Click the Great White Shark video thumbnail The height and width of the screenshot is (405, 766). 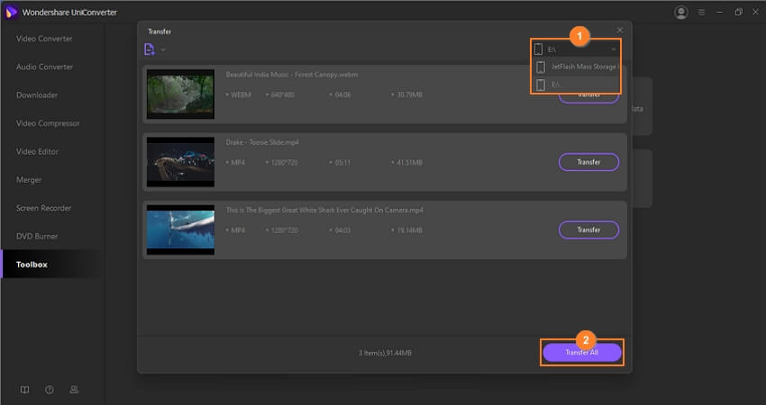(x=181, y=229)
